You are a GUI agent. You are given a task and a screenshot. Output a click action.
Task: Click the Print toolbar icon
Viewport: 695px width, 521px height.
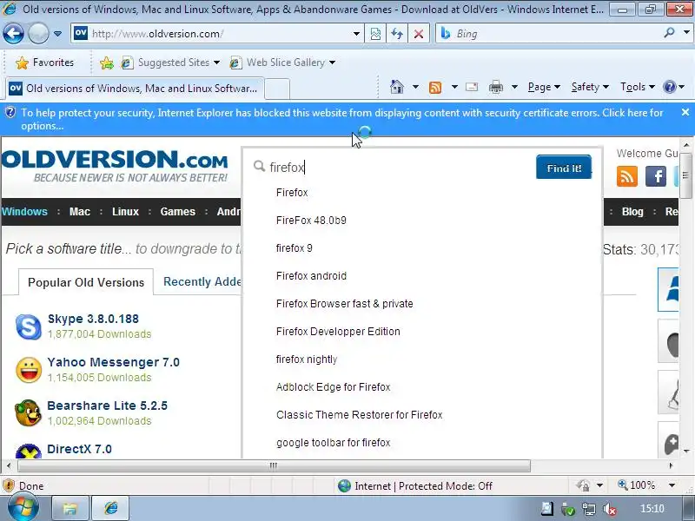tap(495, 87)
